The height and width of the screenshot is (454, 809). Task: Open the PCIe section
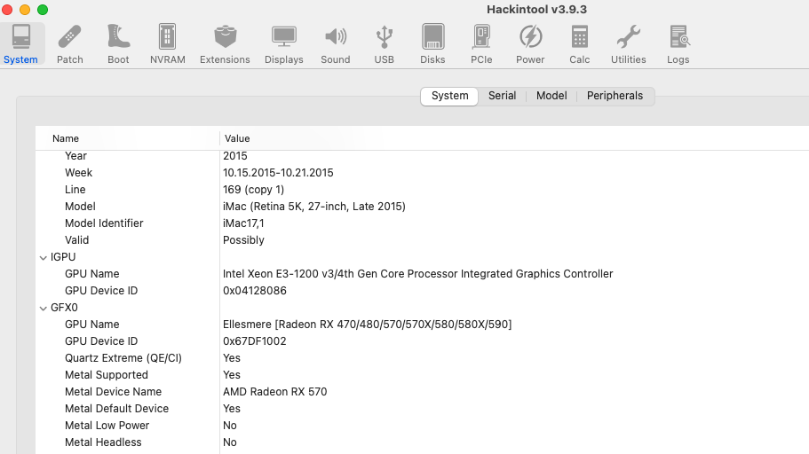481,43
